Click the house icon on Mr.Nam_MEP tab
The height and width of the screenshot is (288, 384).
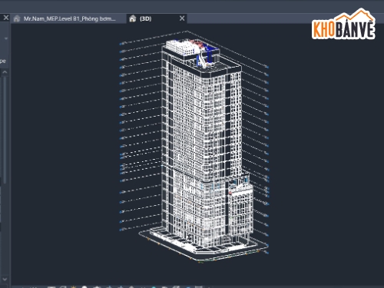point(17,18)
